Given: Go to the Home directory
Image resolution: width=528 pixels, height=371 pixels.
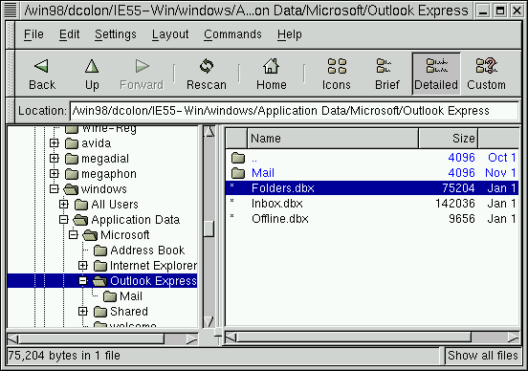Looking at the screenshot, I should (271, 66).
